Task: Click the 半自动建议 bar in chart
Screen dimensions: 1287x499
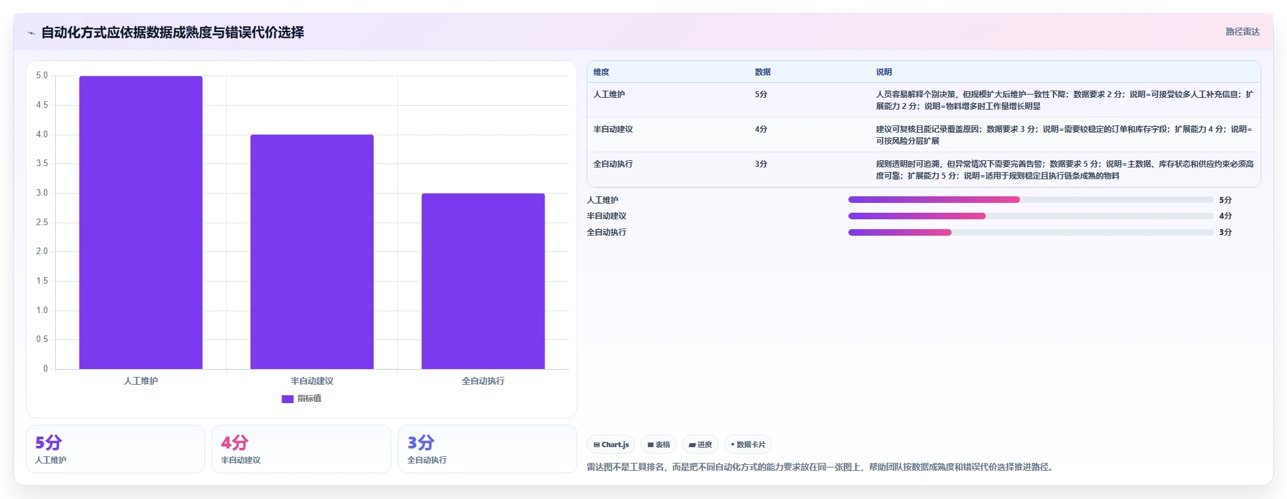Action: tap(312, 251)
